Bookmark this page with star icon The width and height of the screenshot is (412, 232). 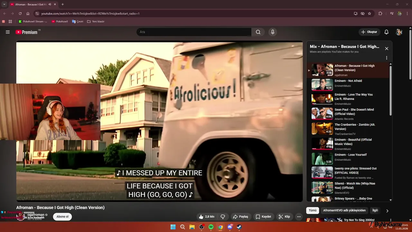click(x=370, y=14)
